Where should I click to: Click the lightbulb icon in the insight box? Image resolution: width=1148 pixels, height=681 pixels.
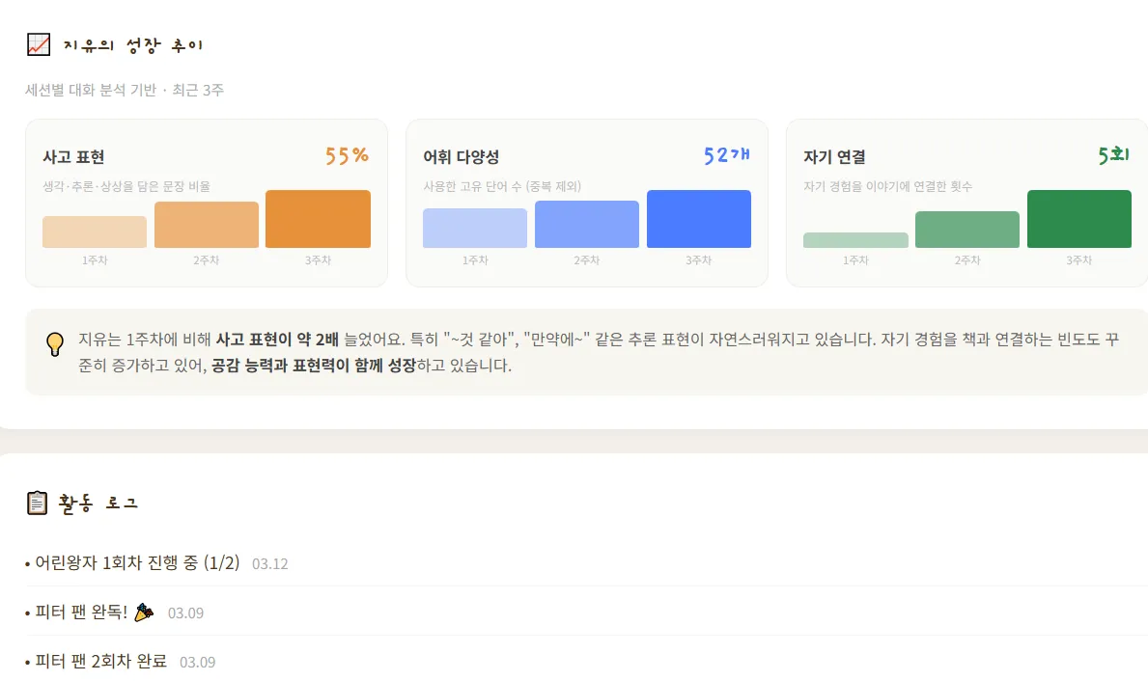55,343
